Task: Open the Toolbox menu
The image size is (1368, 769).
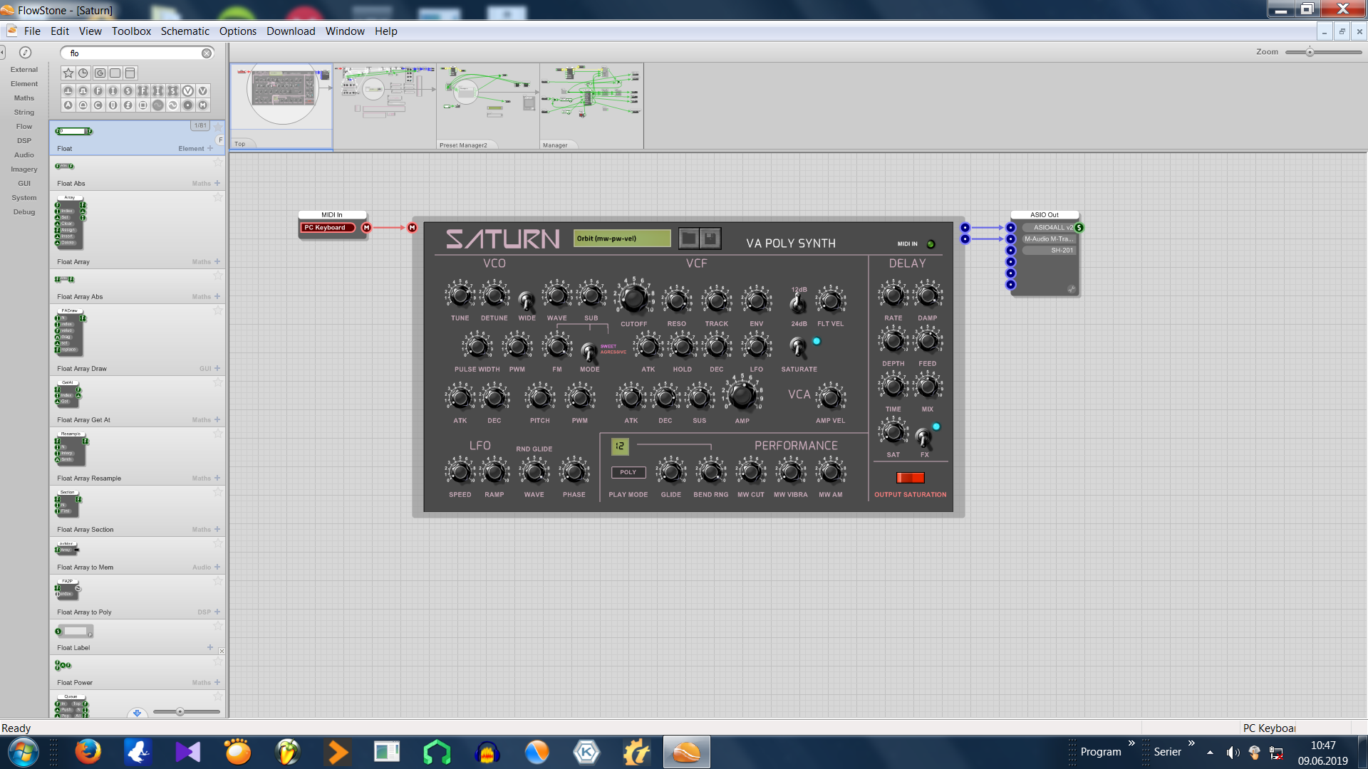Action: tap(131, 31)
